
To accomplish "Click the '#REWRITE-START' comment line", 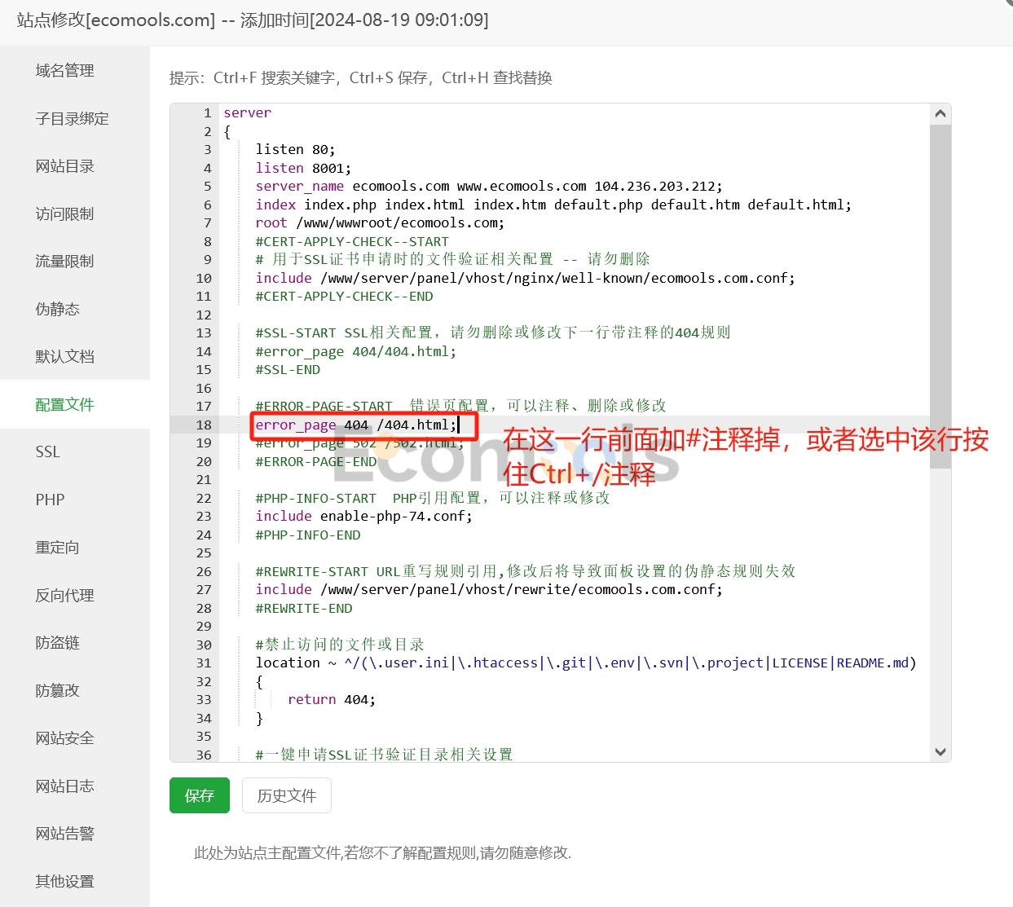I will coord(526,571).
